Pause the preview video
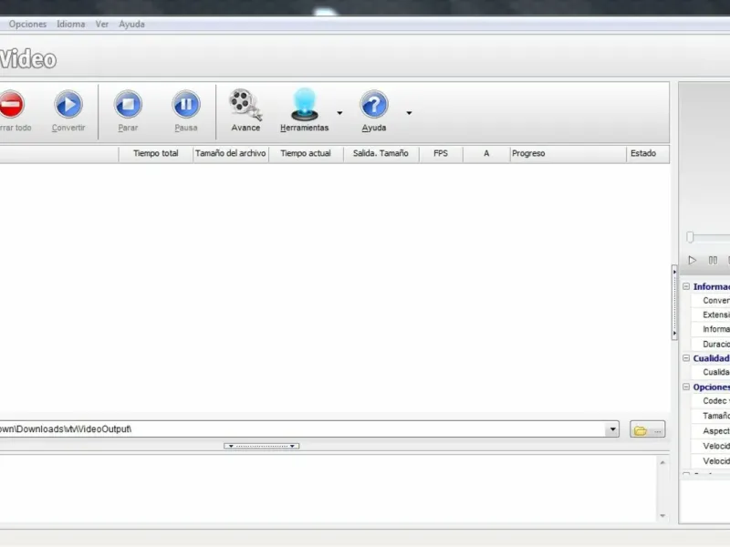The image size is (730, 547). (713, 261)
